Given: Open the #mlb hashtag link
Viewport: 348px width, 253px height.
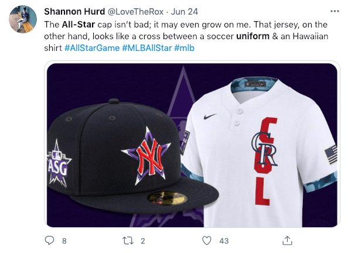Looking at the screenshot, I should pyautogui.click(x=184, y=48).
